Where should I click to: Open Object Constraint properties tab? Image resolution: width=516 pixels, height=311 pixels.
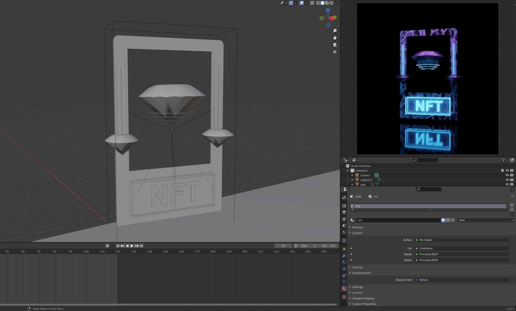click(x=344, y=275)
